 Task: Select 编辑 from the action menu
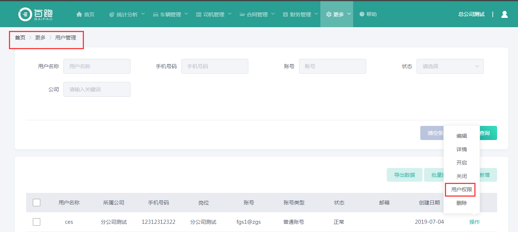(462, 136)
